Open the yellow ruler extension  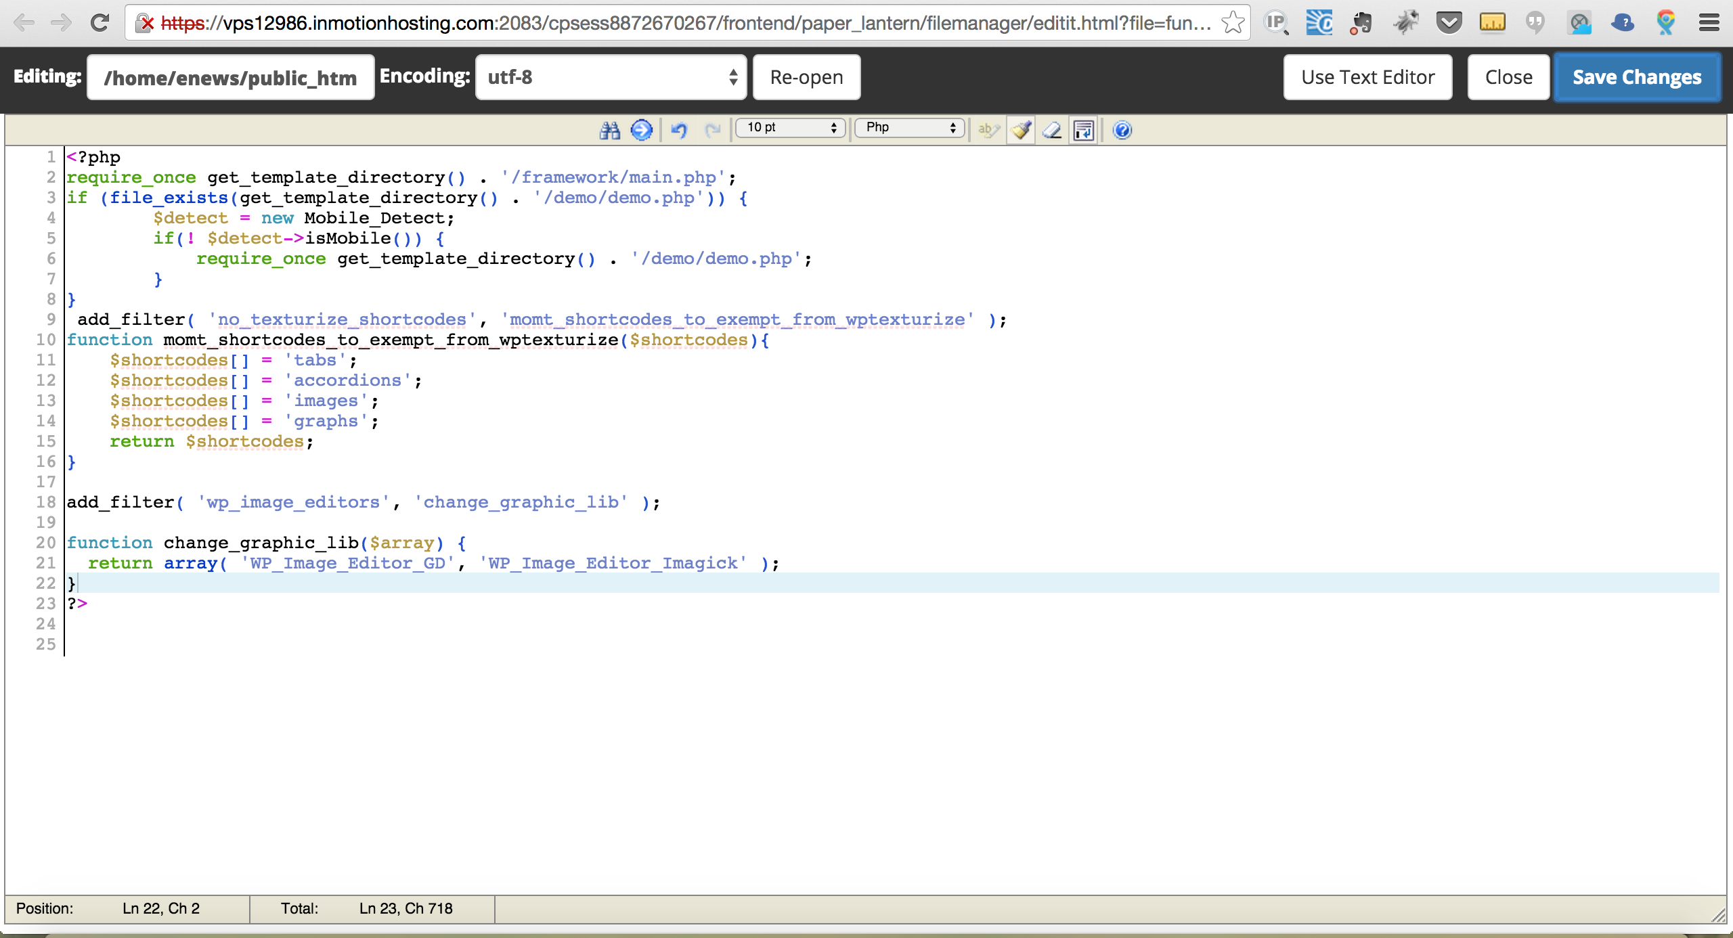(x=1492, y=23)
